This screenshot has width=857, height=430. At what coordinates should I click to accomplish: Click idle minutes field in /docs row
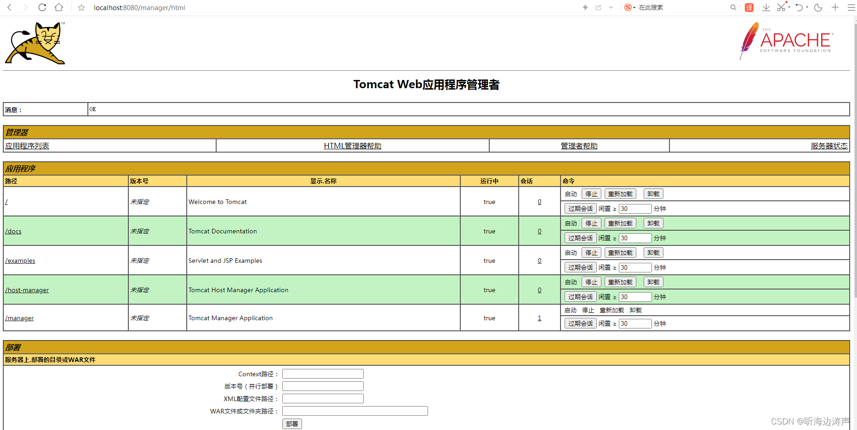pos(635,238)
